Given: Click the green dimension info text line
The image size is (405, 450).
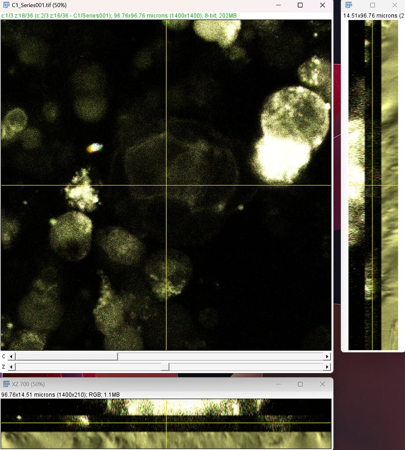Looking at the screenshot, I should [119, 15].
